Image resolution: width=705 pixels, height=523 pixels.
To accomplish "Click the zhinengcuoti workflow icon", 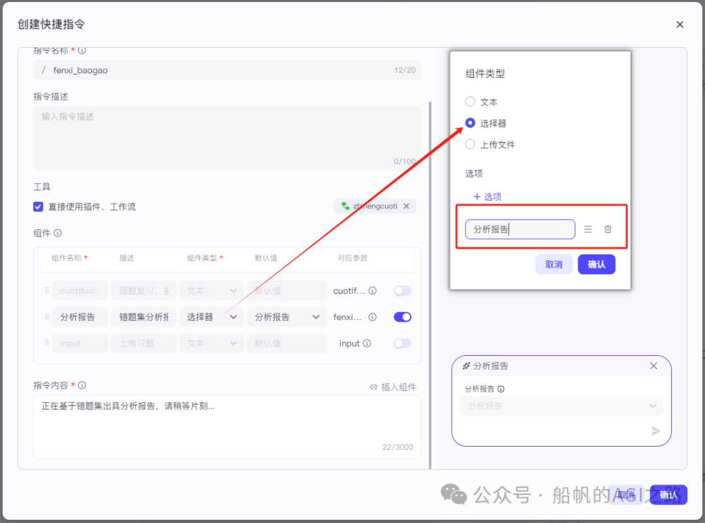I will [345, 206].
